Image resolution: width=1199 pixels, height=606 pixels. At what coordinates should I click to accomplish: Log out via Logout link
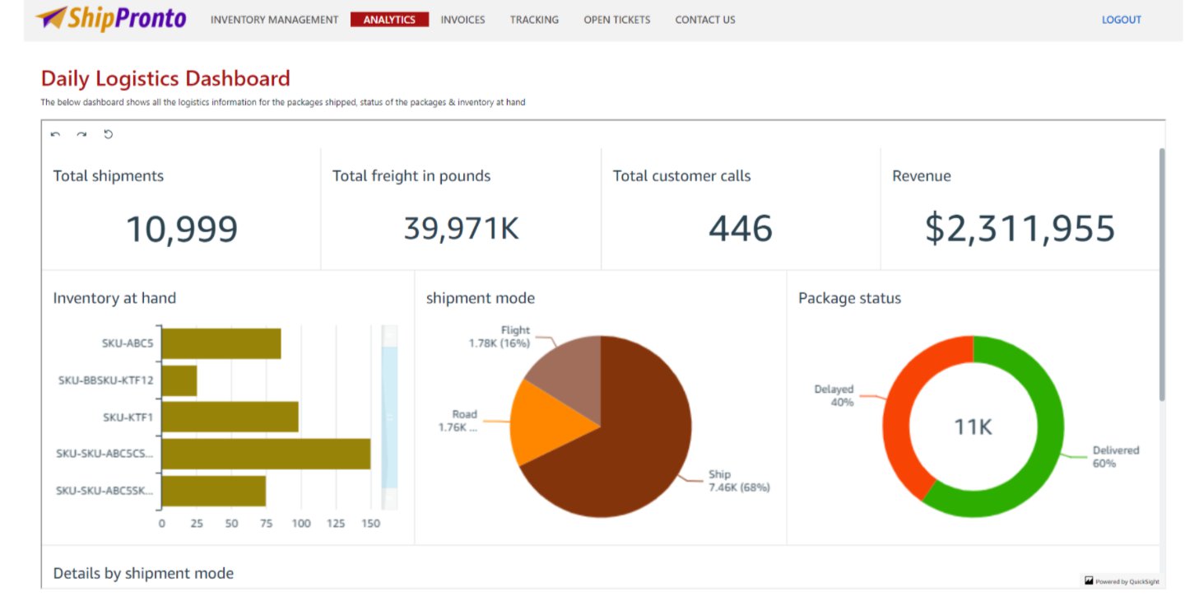point(1121,20)
